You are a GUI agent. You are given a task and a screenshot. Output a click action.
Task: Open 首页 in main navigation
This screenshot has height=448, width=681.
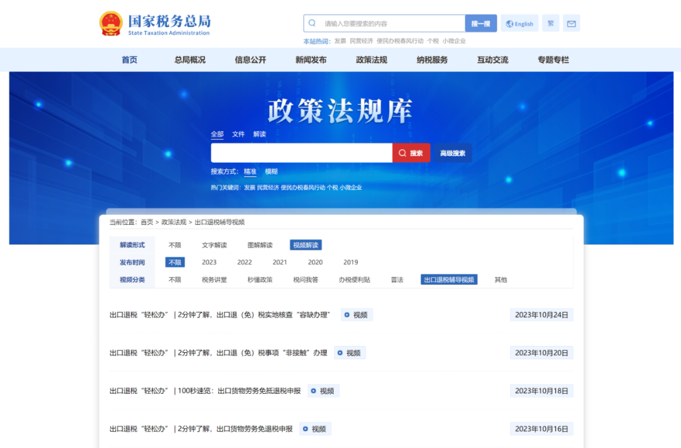click(x=129, y=60)
